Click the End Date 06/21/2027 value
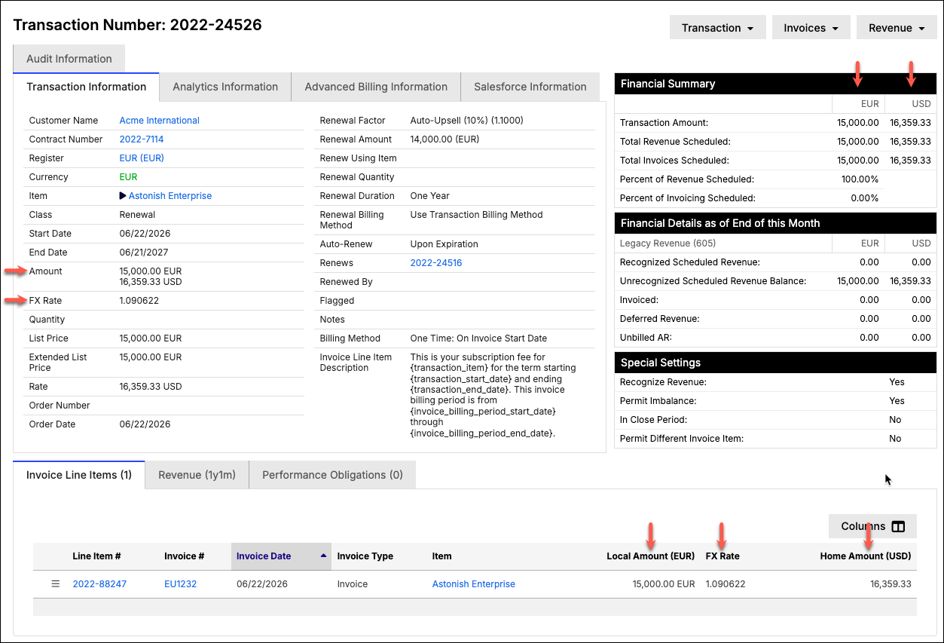The width and height of the screenshot is (944, 643). (145, 253)
